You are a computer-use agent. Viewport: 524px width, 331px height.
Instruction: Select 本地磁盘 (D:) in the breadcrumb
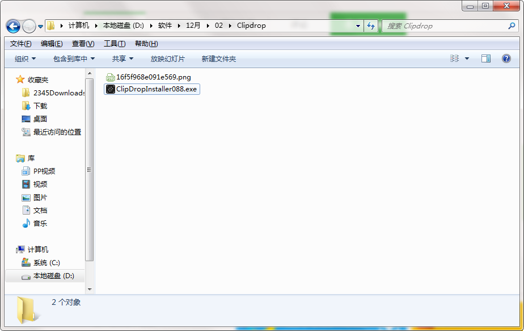(123, 26)
